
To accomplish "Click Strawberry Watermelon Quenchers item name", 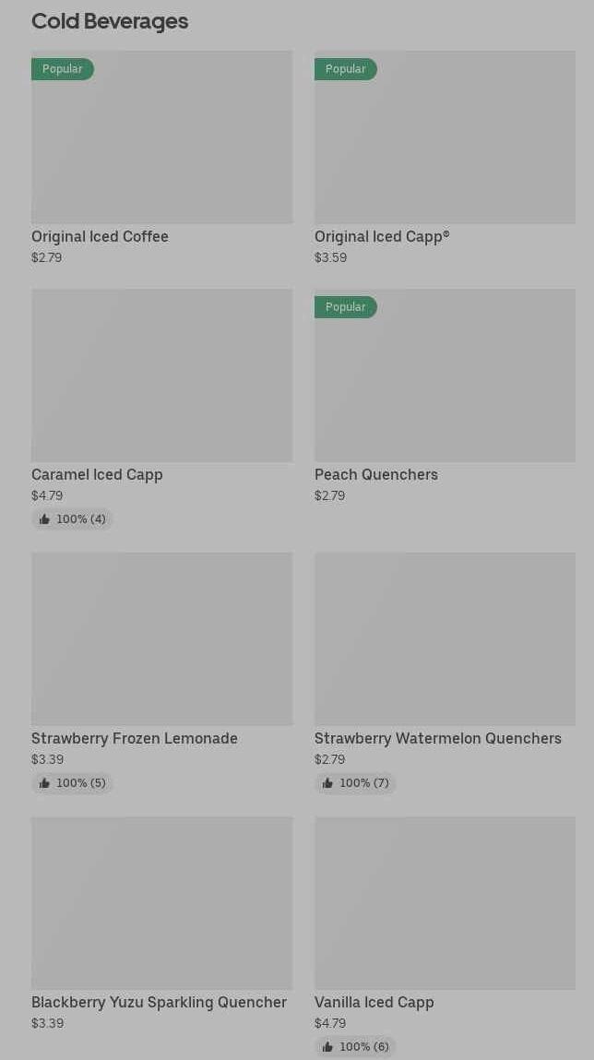I will point(437,738).
